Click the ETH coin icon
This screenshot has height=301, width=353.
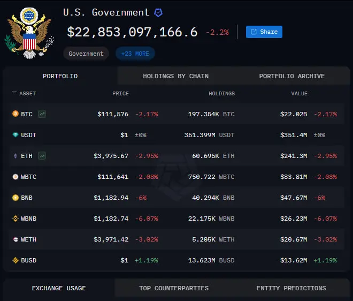pyautogui.click(x=16, y=156)
